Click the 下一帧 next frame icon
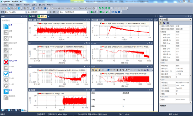 click(6, 68)
